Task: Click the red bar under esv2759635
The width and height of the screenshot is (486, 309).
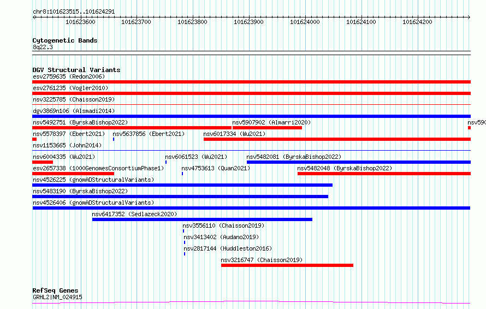Action: [251, 82]
